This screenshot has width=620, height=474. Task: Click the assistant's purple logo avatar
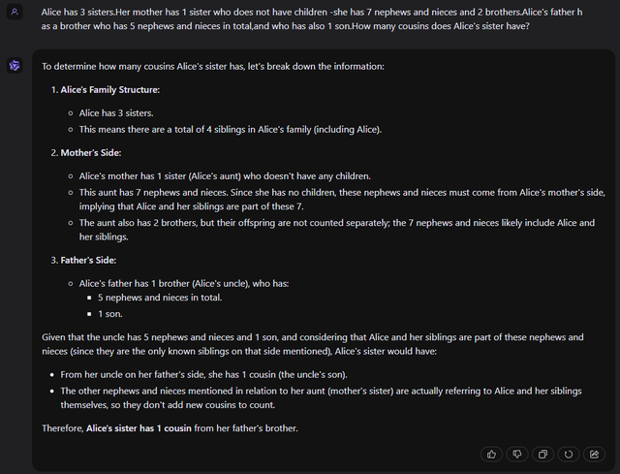pyautogui.click(x=15, y=65)
